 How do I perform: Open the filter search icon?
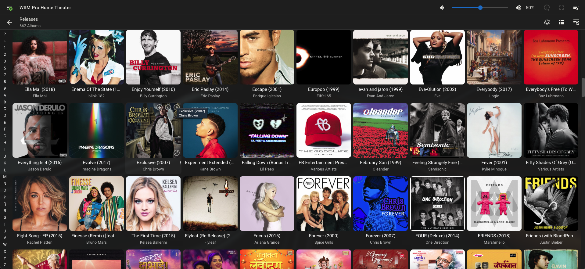click(576, 22)
